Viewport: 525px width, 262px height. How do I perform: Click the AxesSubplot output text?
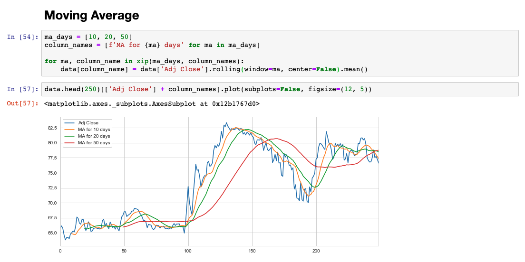(x=152, y=104)
